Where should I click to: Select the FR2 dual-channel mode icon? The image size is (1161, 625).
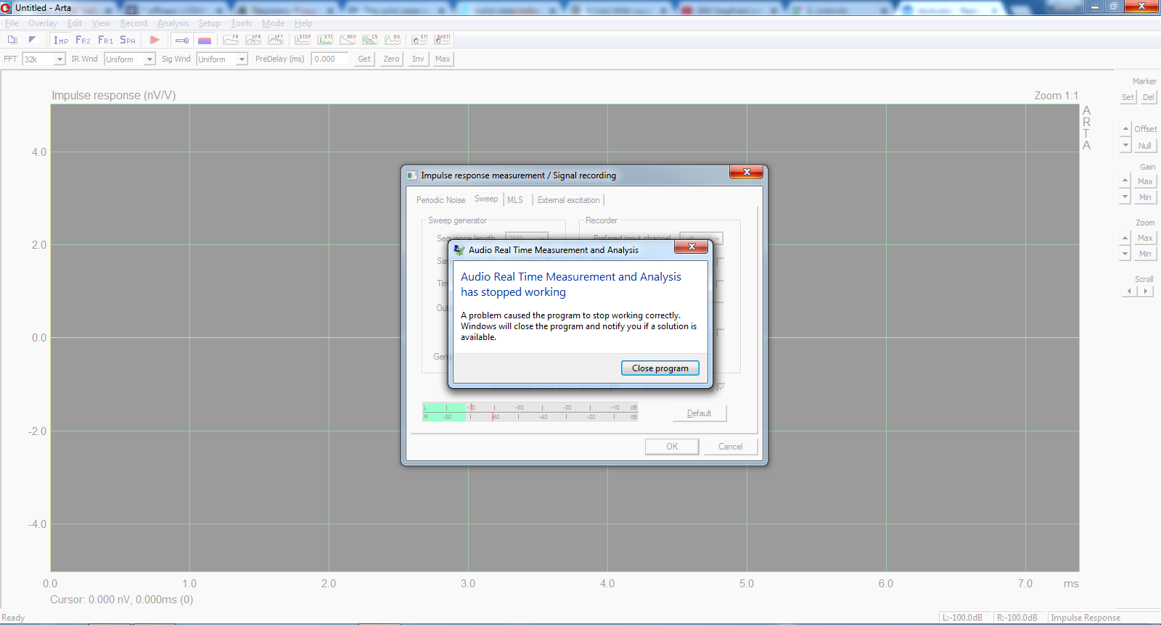coord(83,40)
